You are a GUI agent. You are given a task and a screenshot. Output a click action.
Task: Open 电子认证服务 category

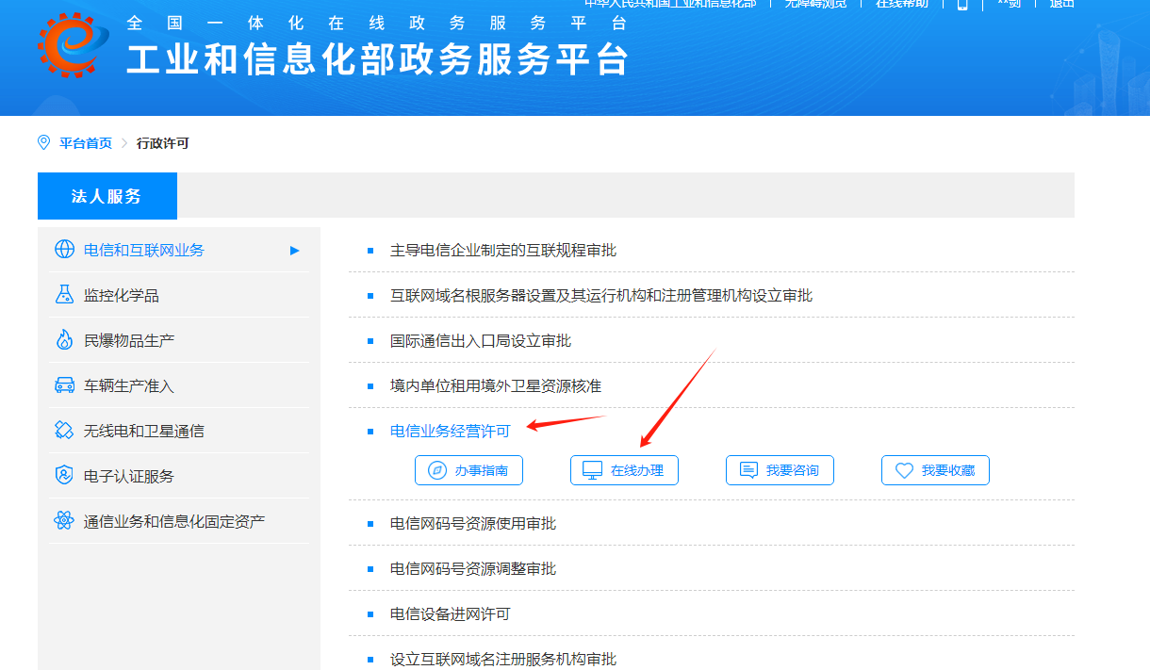coord(179,476)
